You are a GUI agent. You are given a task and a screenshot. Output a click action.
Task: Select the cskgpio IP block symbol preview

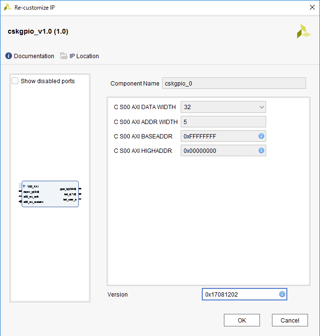point(50,194)
